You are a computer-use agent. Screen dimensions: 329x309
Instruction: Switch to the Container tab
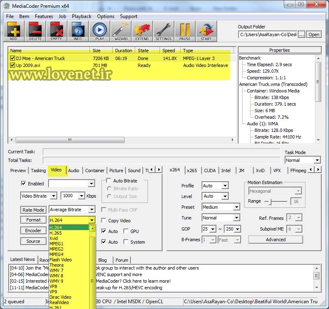(x=95, y=171)
